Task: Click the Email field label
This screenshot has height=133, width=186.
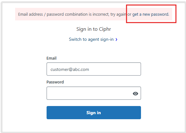Action: tap(51, 58)
